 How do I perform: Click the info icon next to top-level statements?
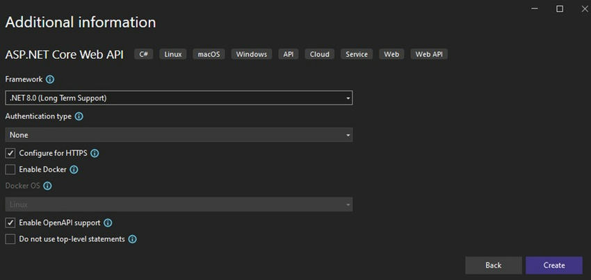pos(132,239)
